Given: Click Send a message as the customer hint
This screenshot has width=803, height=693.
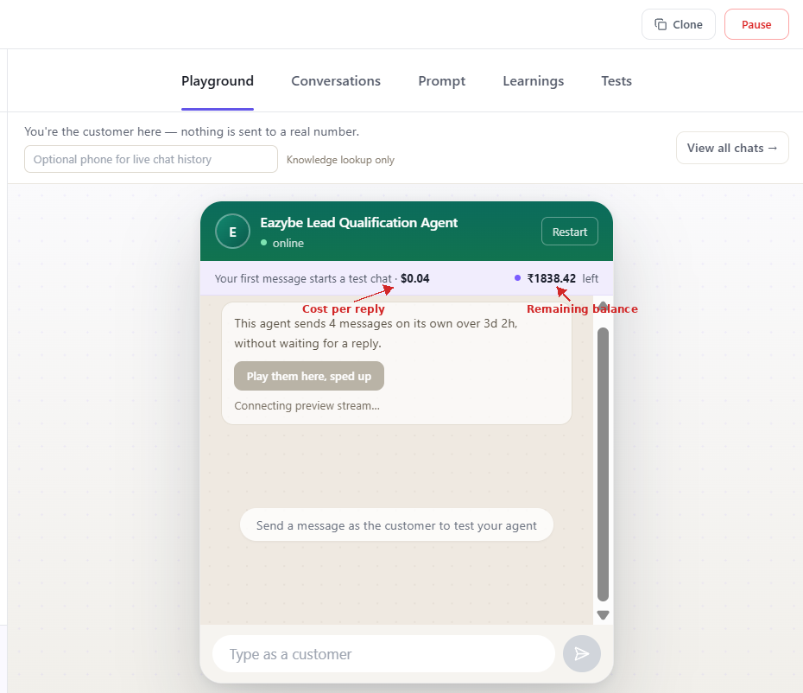Looking at the screenshot, I should click(x=396, y=525).
